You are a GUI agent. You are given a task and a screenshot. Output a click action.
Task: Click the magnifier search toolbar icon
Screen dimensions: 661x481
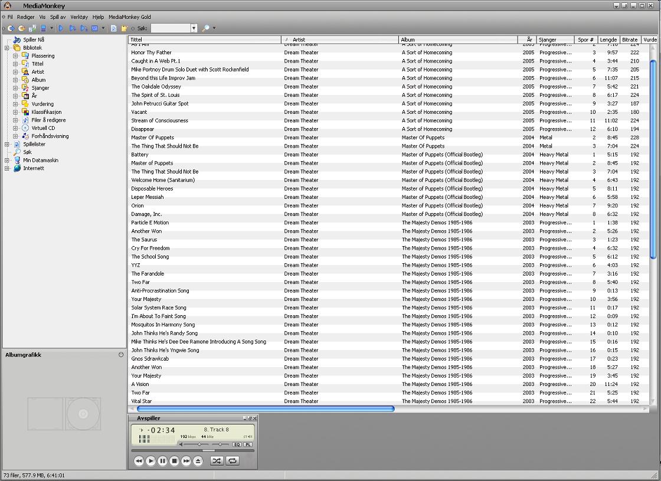pos(205,28)
